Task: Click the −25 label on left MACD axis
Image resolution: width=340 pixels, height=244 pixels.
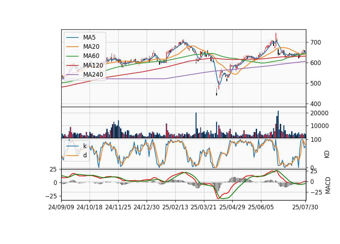Action: 51,196
